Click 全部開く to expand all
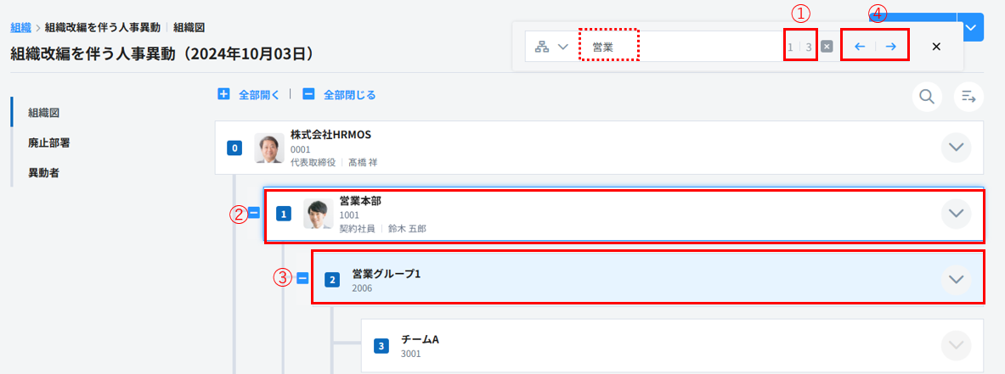1005x374 pixels. tap(249, 95)
